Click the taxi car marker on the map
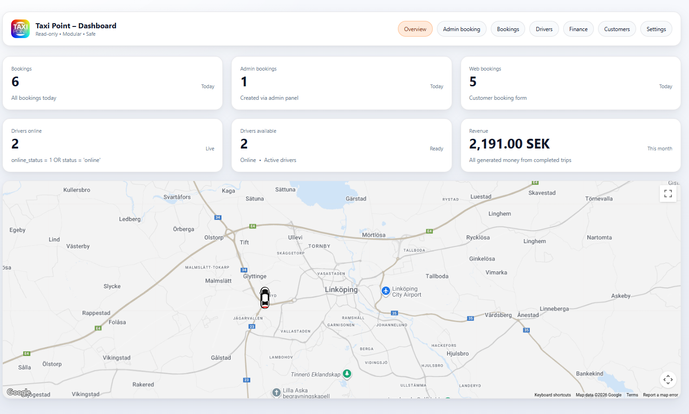689x414 pixels. (265, 298)
